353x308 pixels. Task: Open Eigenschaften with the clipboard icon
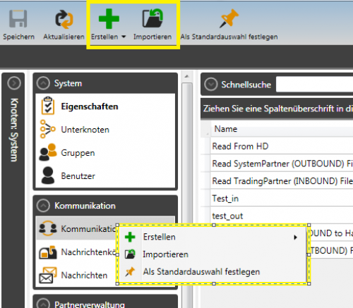pyautogui.click(x=48, y=106)
